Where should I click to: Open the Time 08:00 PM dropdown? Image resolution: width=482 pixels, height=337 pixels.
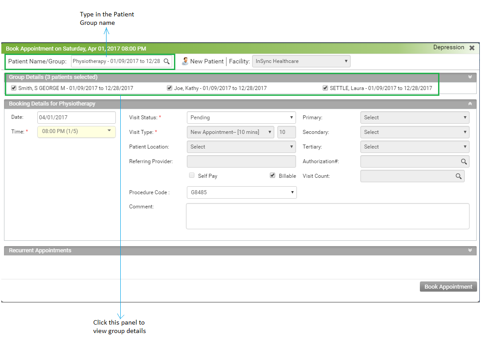click(76, 131)
